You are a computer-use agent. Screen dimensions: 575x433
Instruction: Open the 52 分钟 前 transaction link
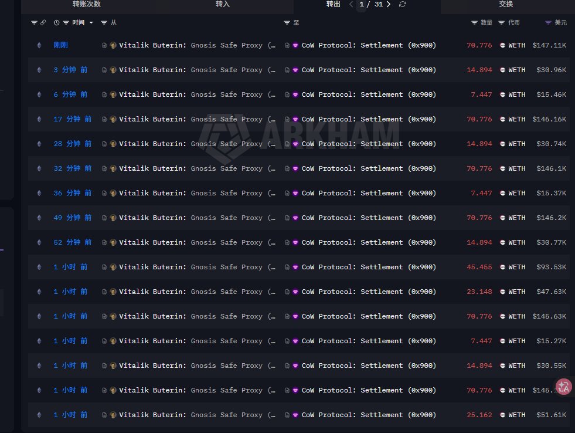click(73, 242)
